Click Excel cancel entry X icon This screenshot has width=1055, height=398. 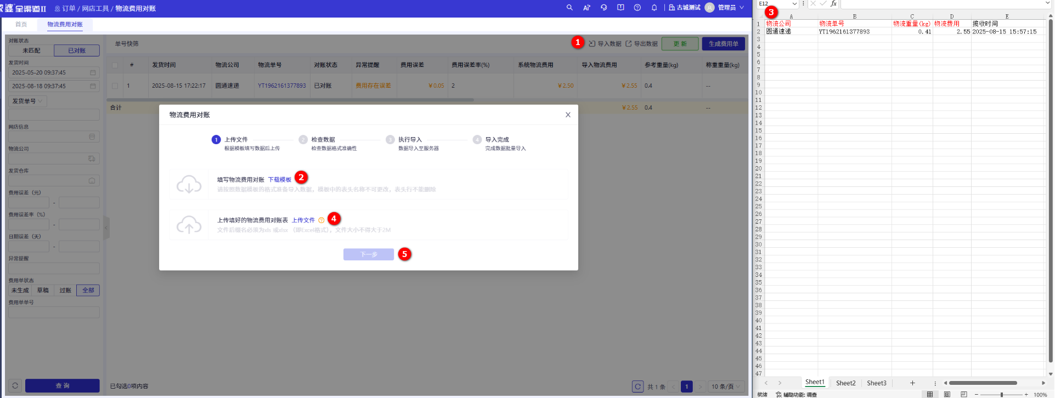tap(813, 4)
